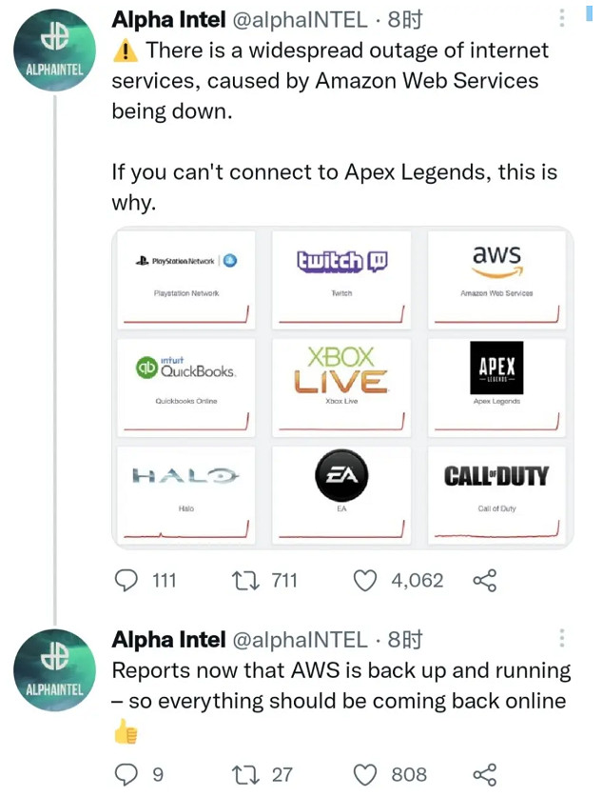
Task: Like the AWS recovery tweet
Action: (x=364, y=775)
